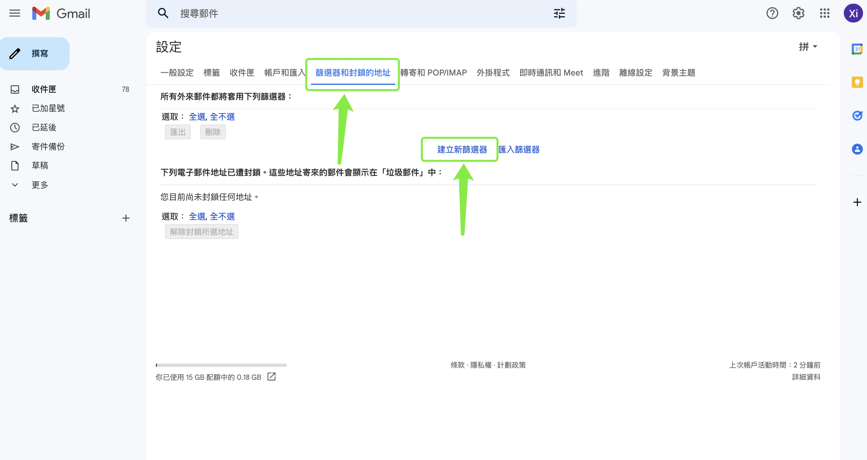This screenshot has width=867, height=460.
Task: Click the 建立新篩選器 link
Action: click(462, 149)
